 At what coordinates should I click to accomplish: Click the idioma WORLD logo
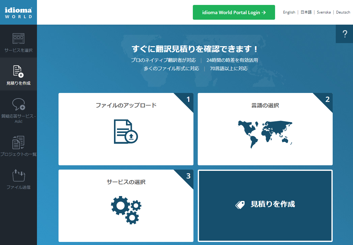point(18,13)
